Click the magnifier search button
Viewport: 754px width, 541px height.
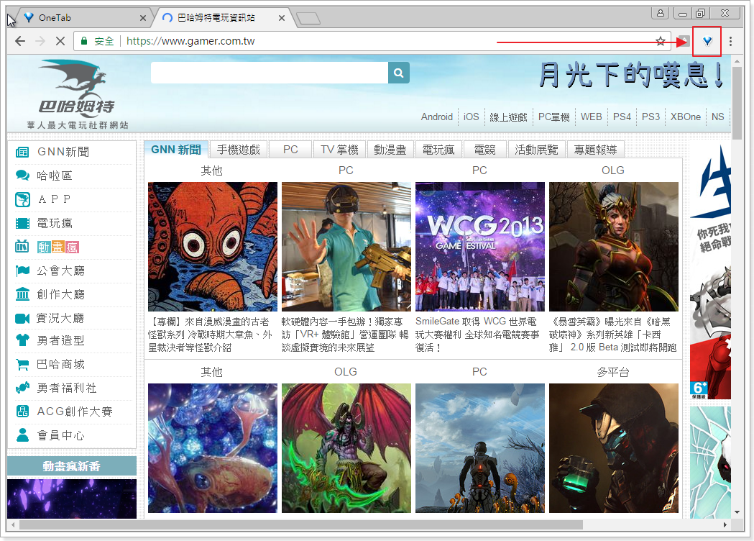398,73
